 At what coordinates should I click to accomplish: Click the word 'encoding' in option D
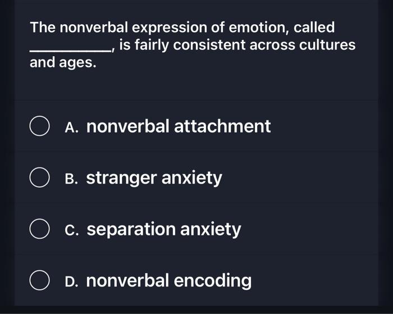click(213, 281)
